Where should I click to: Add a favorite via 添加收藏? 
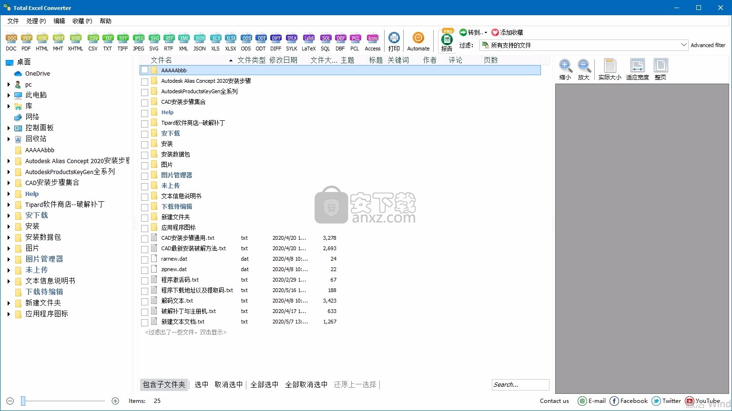click(x=508, y=32)
